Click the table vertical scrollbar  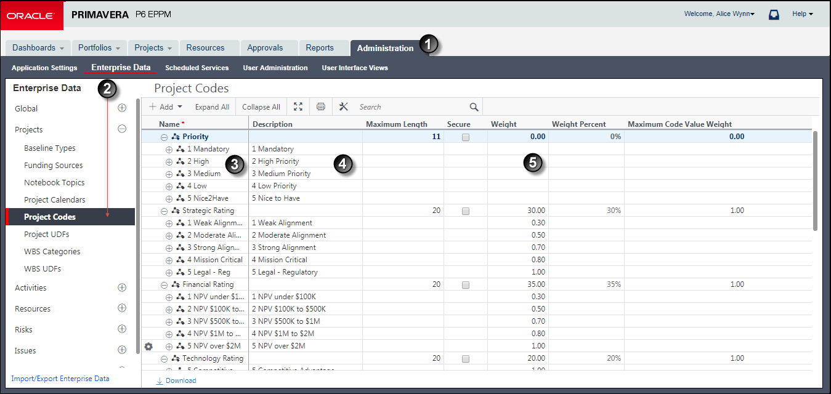click(x=816, y=180)
